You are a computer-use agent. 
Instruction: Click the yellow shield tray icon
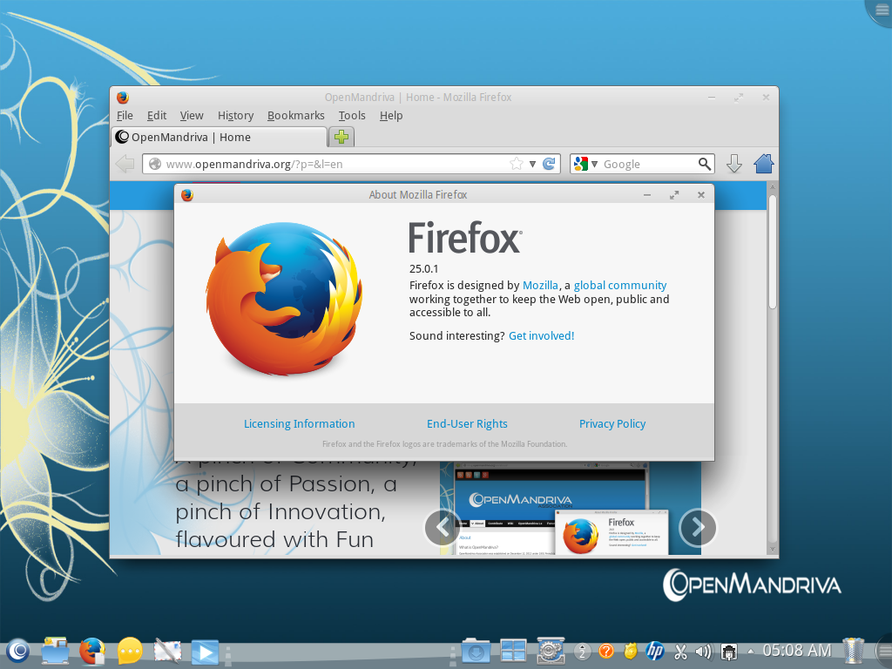[x=631, y=651]
